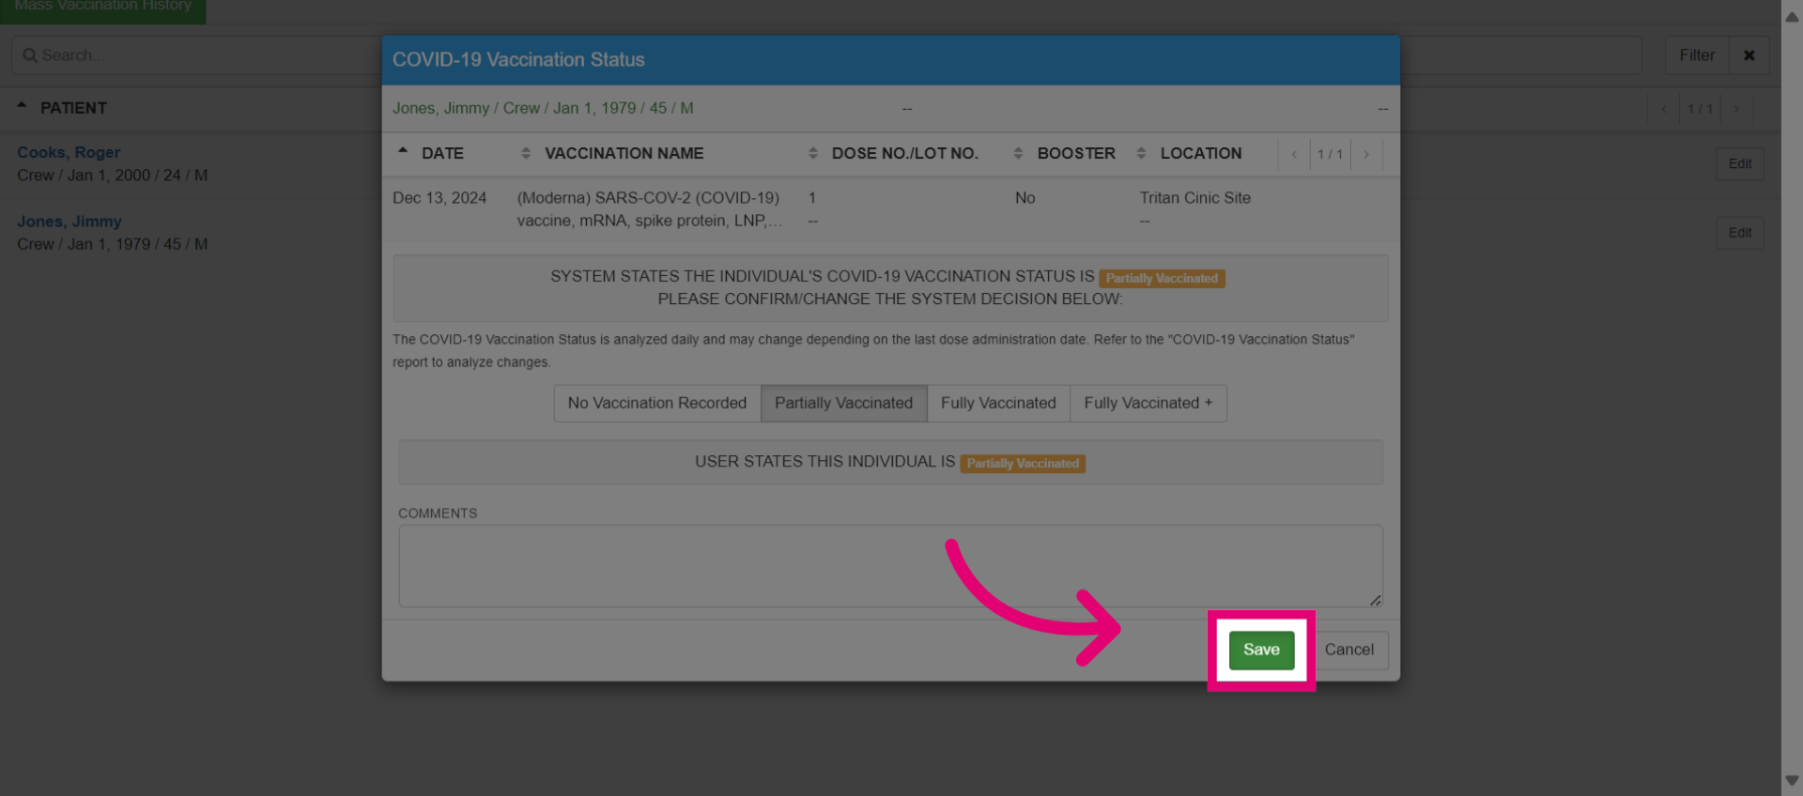The width and height of the screenshot is (1803, 796).
Task: Go to next page in dialog table
Action: click(1366, 154)
